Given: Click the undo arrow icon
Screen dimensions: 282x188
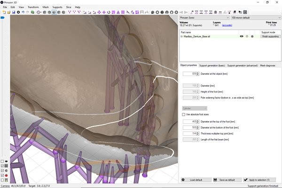Looking at the screenshot, I should click(x=23, y=12).
